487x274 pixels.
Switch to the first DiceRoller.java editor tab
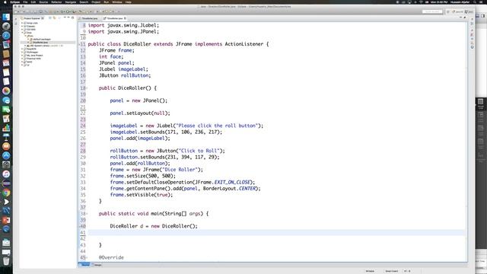coord(90,18)
